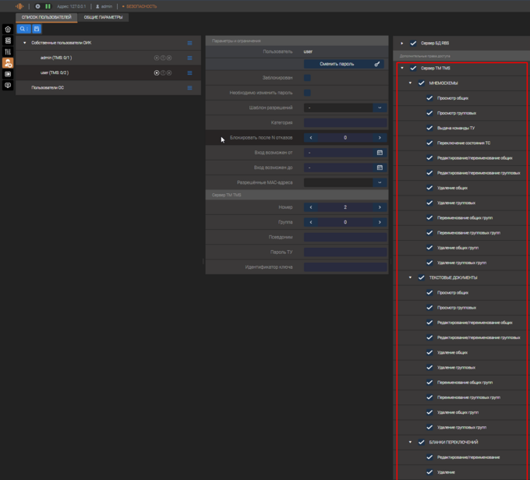Open hamburger menu for 'Пользователи ОС'
Screen dimensions: 530x480
(189, 88)
